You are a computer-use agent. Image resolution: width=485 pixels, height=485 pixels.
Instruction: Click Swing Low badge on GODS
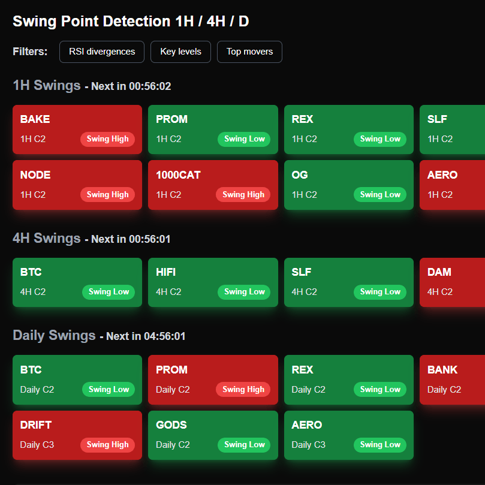tap(244, 445)
